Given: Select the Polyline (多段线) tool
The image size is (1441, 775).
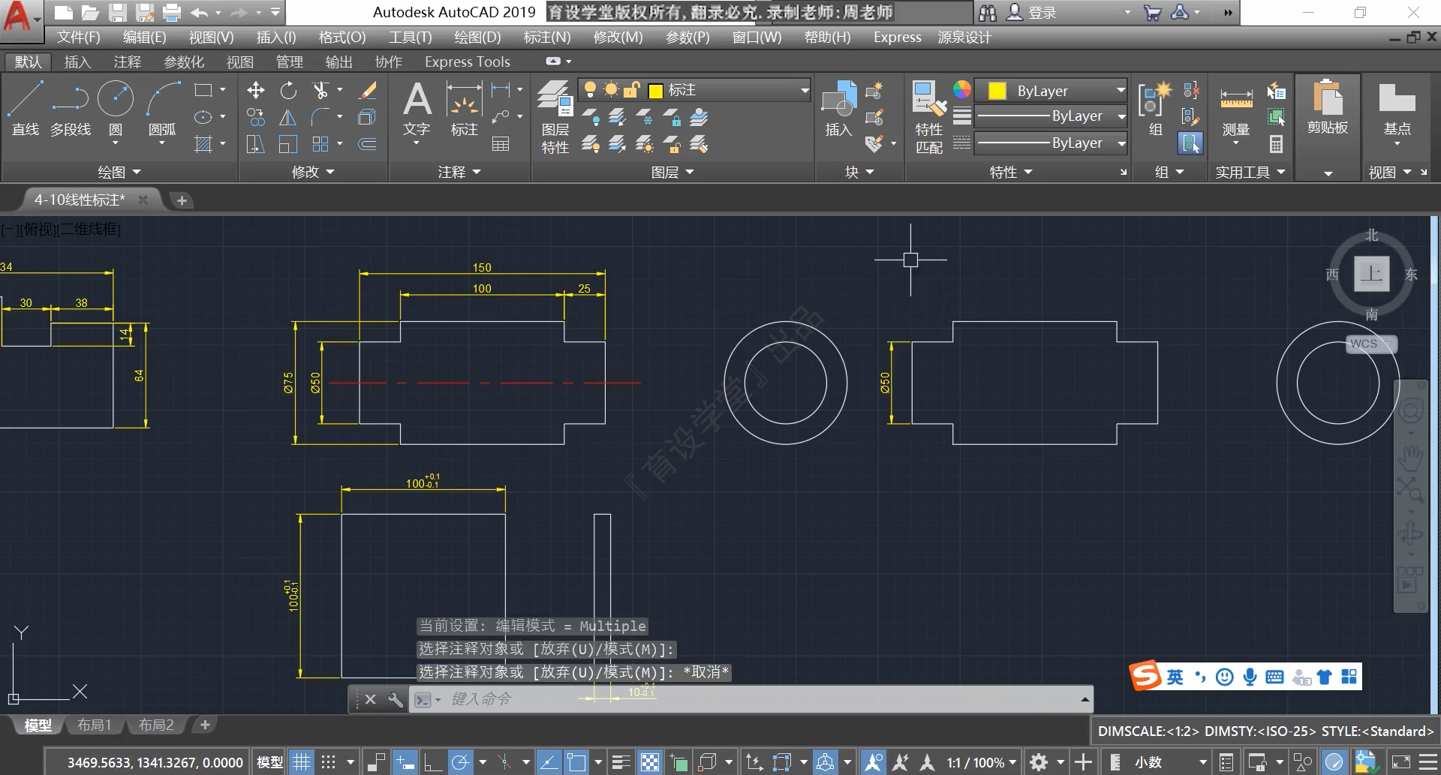Looking at the screenshot, I should tap(71, 109).
